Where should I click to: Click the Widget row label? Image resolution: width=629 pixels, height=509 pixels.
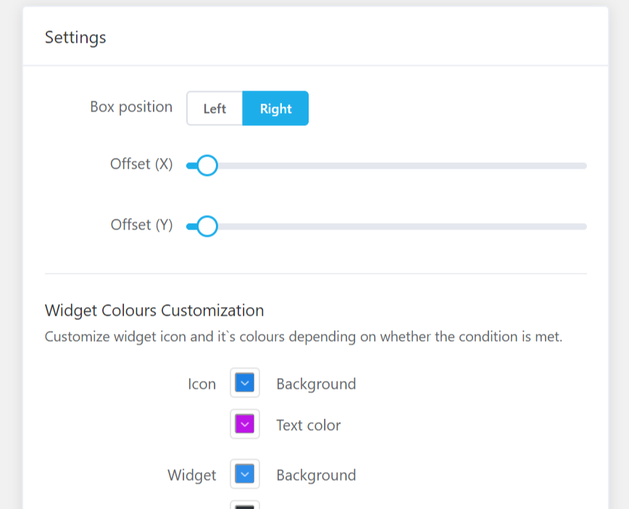pyautogui.click(x=191, y=476)
